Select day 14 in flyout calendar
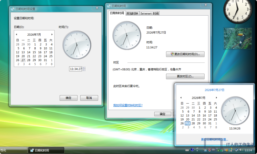The height and width of the screenshot is (154, 257). click(193, 116)
